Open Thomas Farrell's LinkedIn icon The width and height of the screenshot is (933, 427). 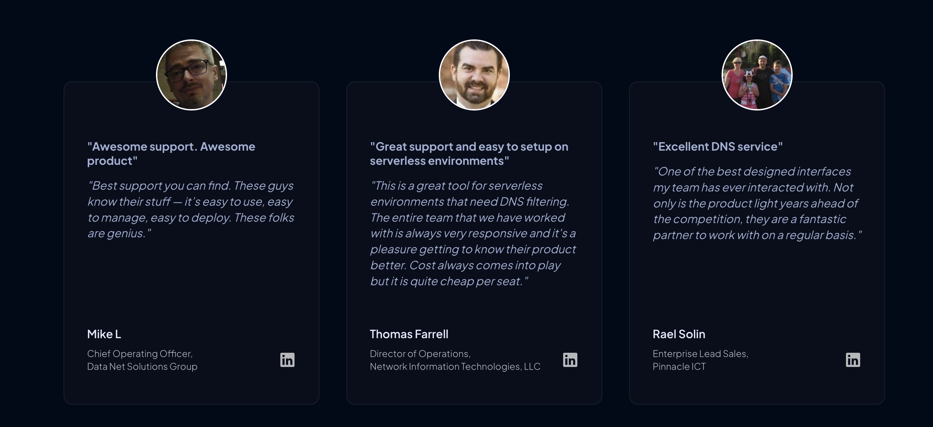[570, 360]
